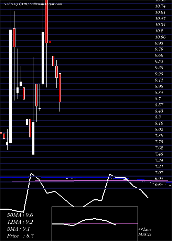Click the 10.61 price axis label
The height and width of the screenshot is (241, 172).
coord(160,12)
